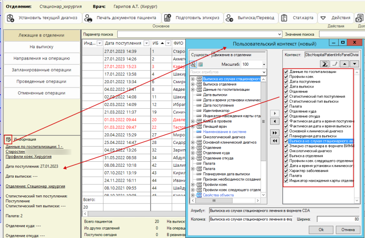Toggle Онкологический диагноз checkbox
365x238 pixels.
point(286,151)
